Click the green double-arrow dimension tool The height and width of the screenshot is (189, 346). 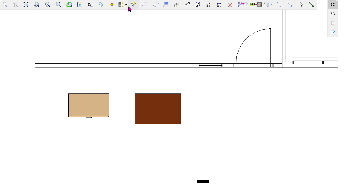pos(311,4)
